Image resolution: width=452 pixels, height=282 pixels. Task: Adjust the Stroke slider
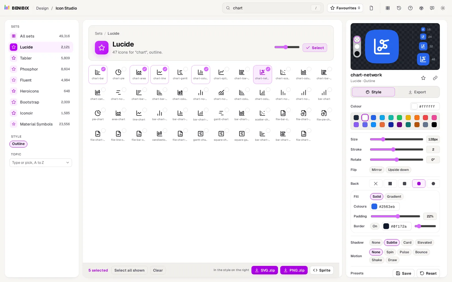point(396,149)
